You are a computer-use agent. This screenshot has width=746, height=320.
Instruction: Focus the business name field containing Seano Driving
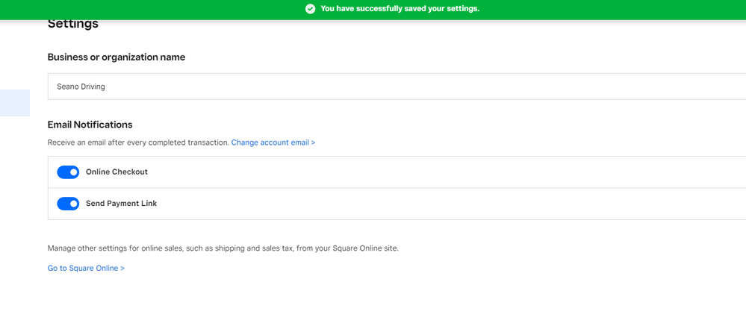click(x=373, y=87)
